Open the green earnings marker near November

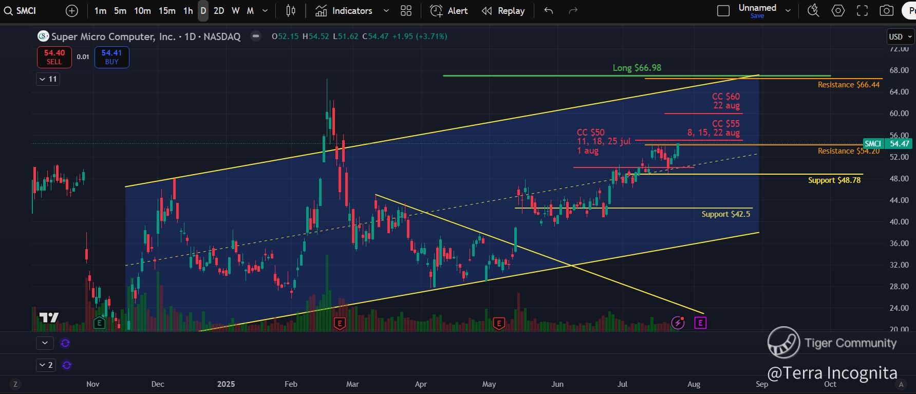99,323
